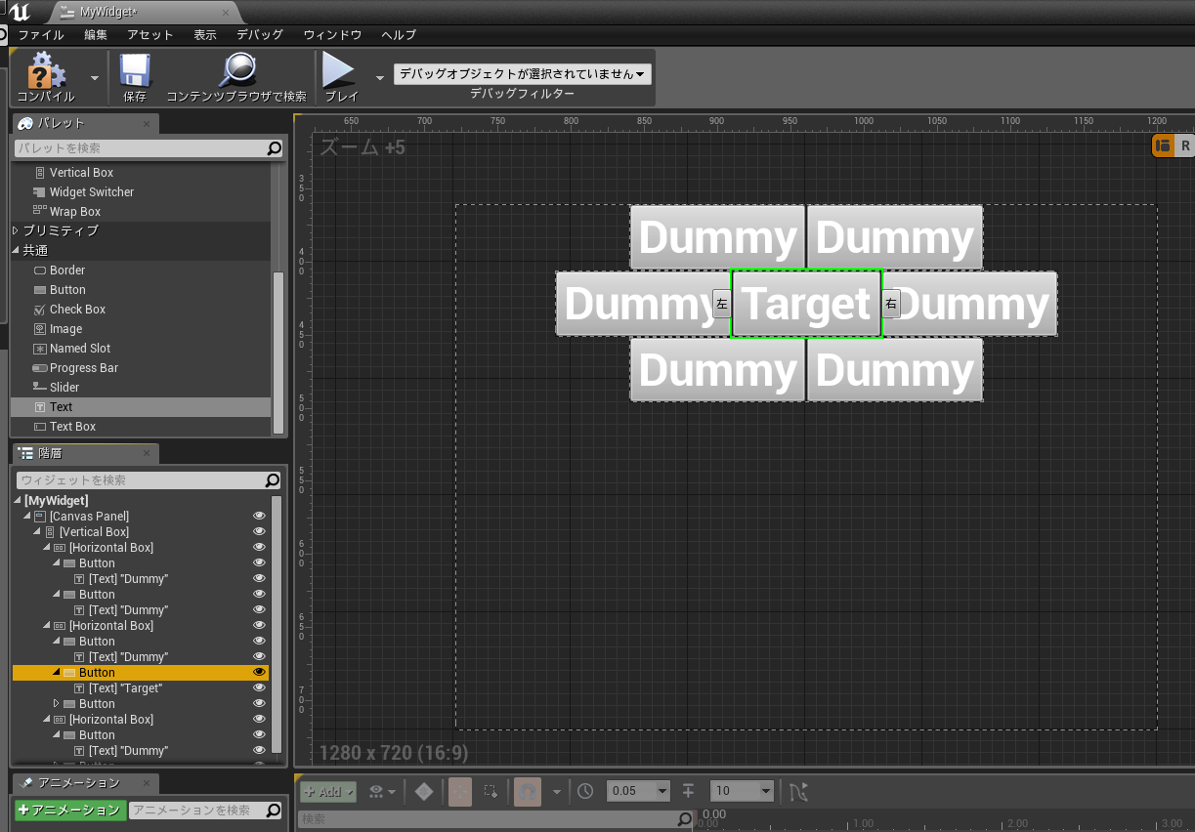The width and height of the screenshot is (1195, 832).
Task: Collapse the [Vertical Box] tree node
Action: point(37,532)
